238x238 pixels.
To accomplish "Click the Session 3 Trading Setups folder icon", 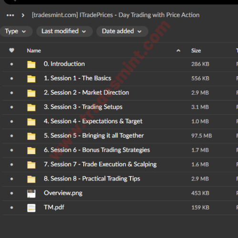I will pos(31,108).
